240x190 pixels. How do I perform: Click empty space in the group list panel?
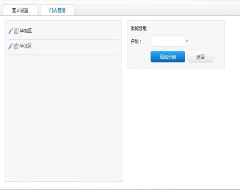pos(64,120)
